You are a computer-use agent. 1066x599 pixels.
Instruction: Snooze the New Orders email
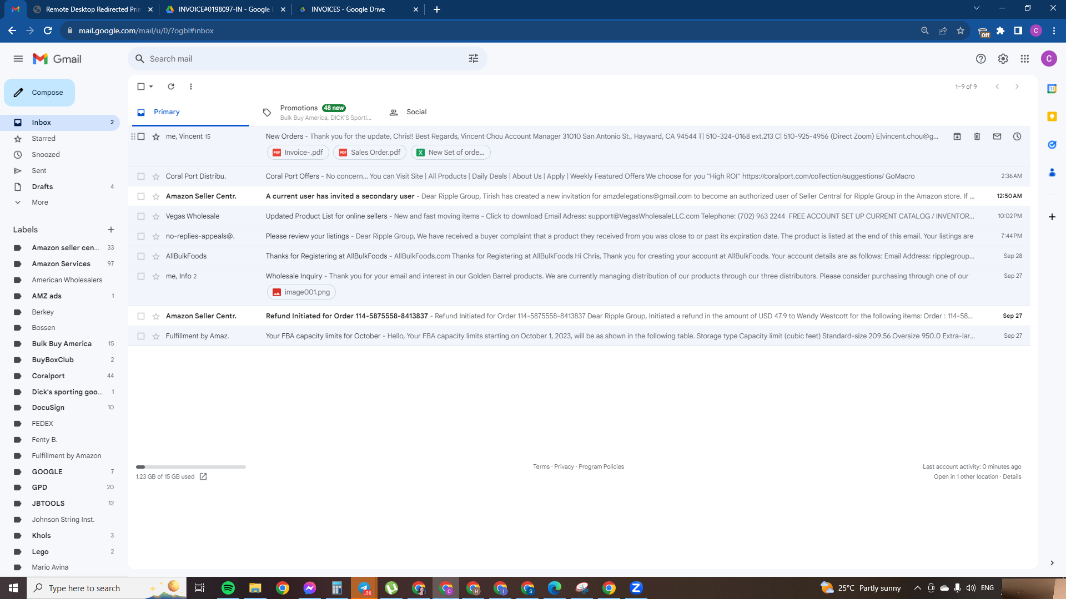click(x=1017, y=136)
